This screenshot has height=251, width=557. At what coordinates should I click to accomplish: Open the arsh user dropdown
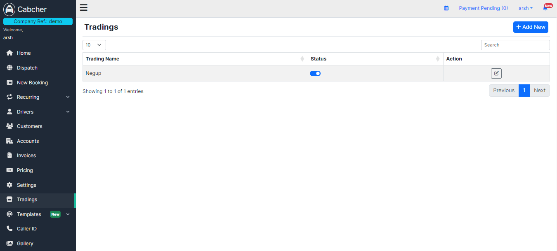click(x=525, y=8)
